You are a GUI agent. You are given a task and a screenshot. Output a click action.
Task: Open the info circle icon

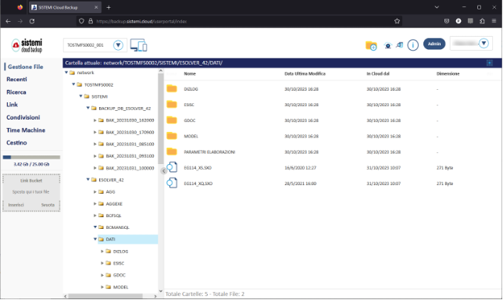point(413,45)
